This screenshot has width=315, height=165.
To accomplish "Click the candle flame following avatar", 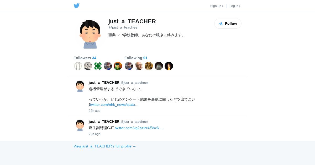I will pyautogui.click(x=169, y=66).
